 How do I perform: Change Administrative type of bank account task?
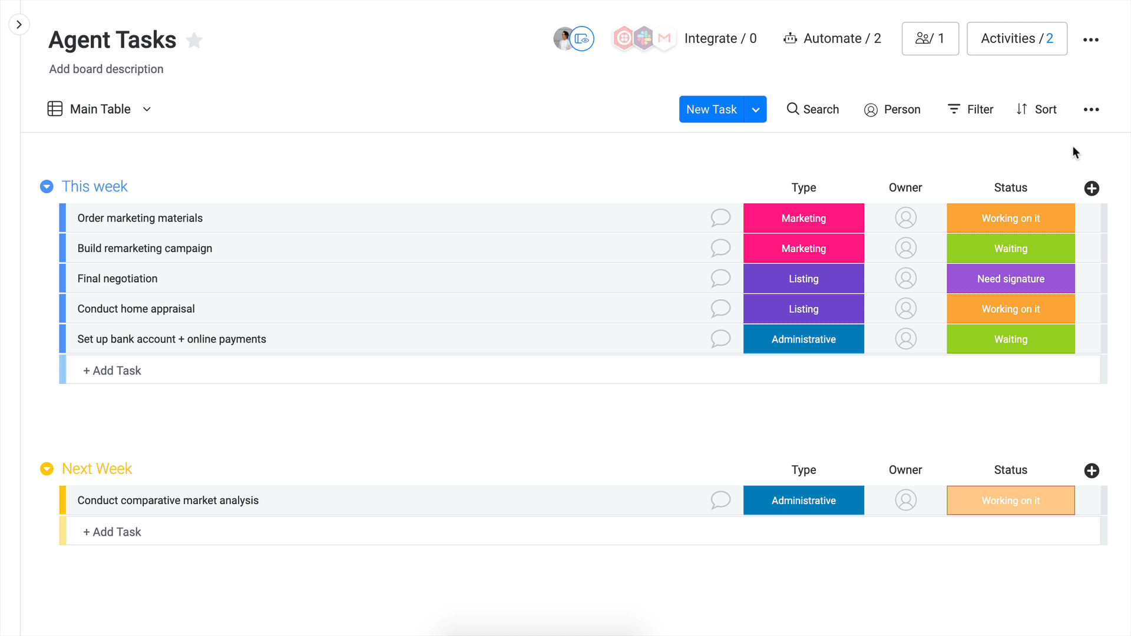click(803, 339)
